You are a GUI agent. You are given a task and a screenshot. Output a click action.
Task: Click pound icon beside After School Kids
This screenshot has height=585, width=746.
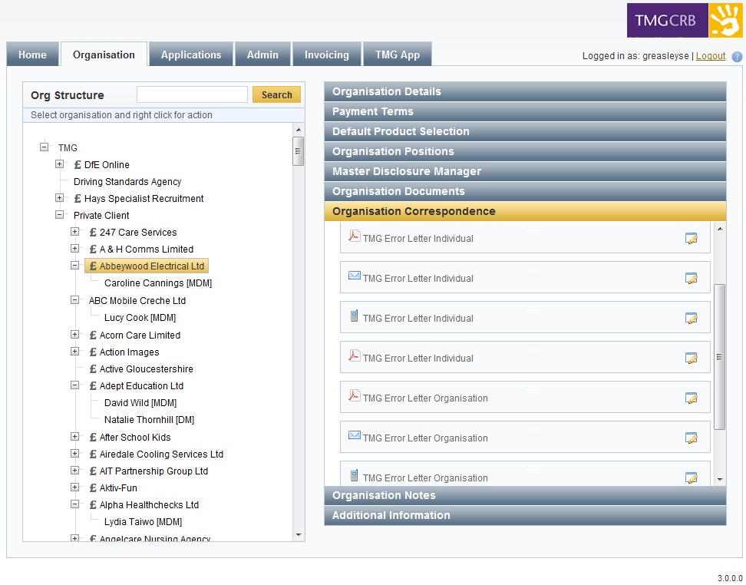click(93, 438)
